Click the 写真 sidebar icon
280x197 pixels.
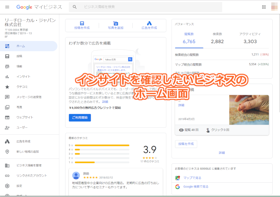7,107
